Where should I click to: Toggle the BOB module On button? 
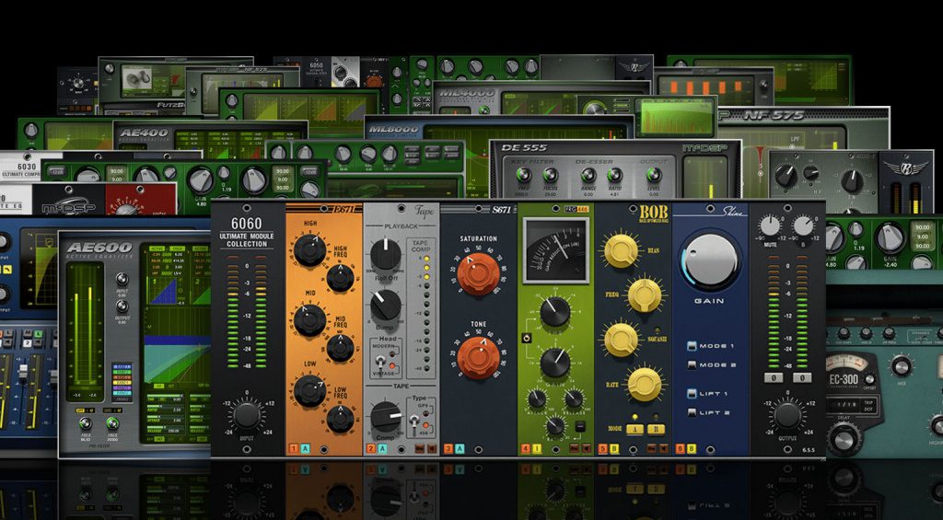[652, 448]
